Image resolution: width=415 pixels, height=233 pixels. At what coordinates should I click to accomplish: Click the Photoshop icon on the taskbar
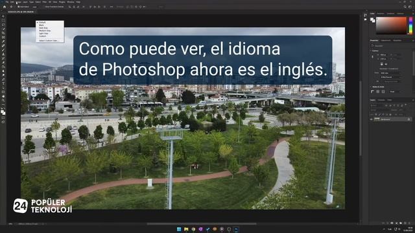[x=236, y=229]
